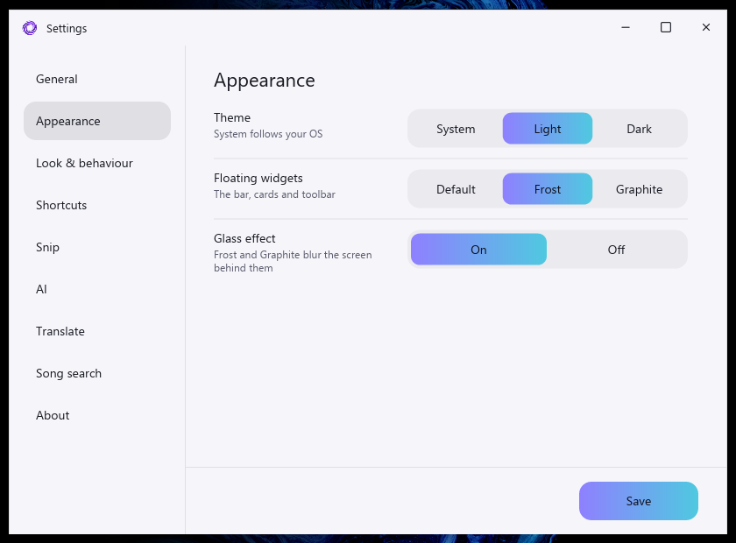Set floating widgets to Default

click(456, 189)
